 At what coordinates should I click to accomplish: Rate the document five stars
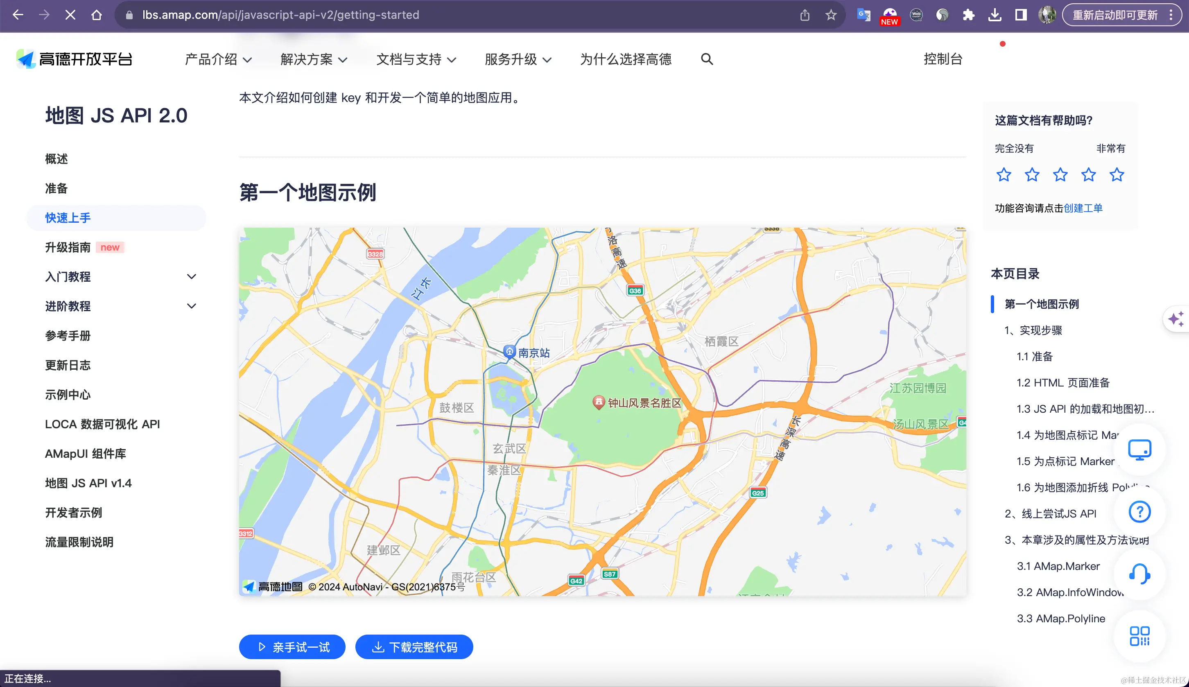(x=1117, y=174)
